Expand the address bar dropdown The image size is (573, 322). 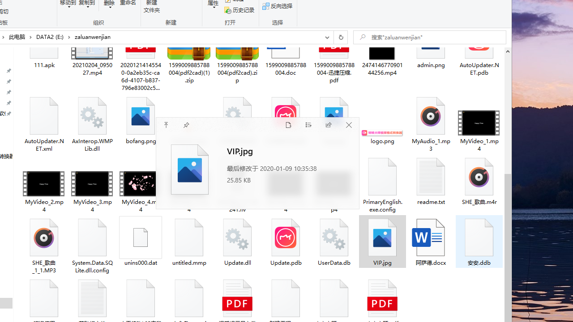327,37
